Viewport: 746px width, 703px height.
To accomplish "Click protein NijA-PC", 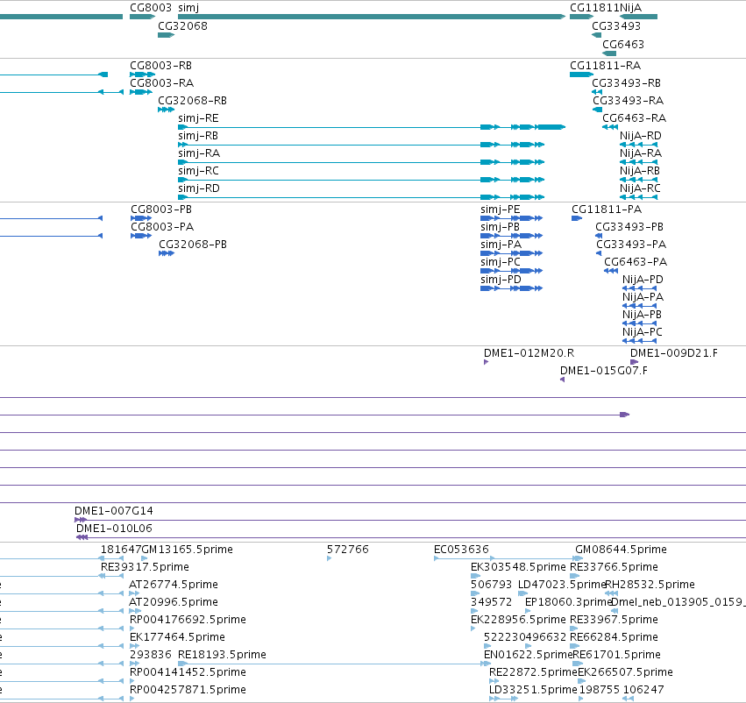I will pos(643,332).
